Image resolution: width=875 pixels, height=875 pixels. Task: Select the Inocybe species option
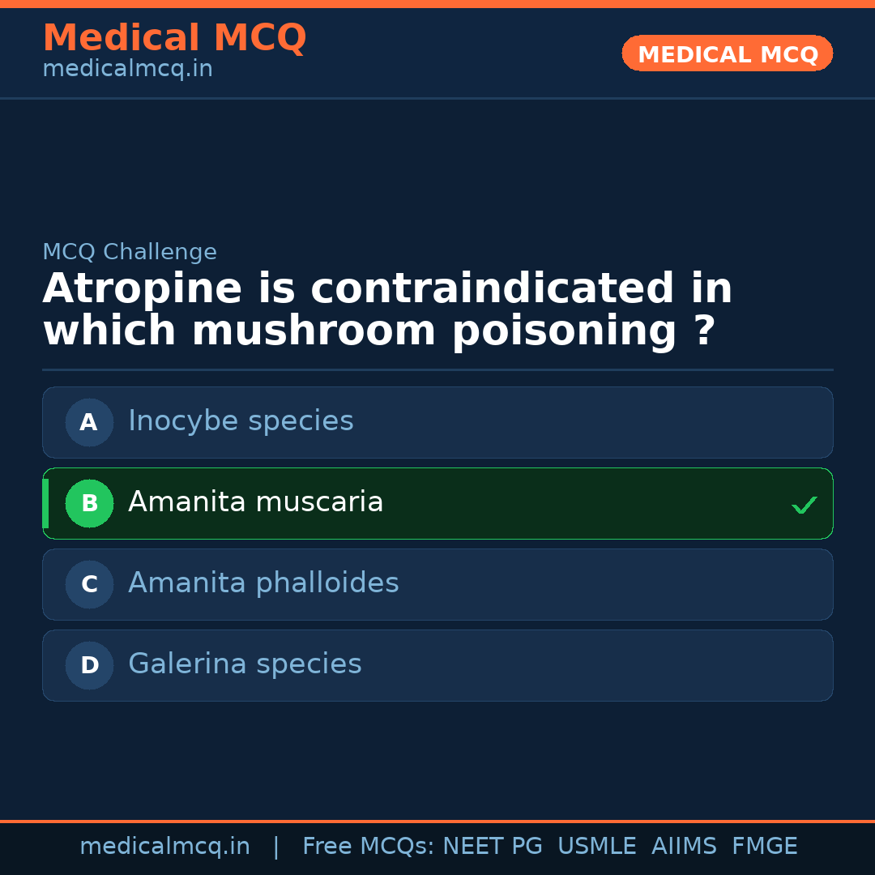click(x=241, y=421)
